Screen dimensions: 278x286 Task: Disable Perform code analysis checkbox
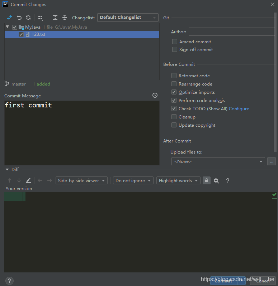(x=174, y=100)
